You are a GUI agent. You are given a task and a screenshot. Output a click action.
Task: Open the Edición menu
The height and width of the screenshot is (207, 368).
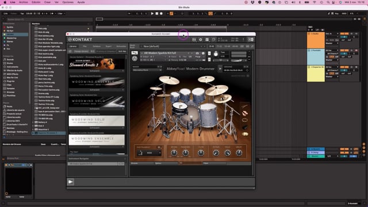coord(36,2)
